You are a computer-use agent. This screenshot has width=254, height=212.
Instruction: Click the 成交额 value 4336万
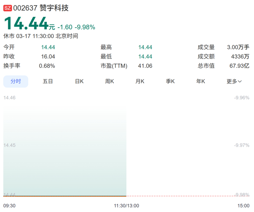click(x=240, y=57)
